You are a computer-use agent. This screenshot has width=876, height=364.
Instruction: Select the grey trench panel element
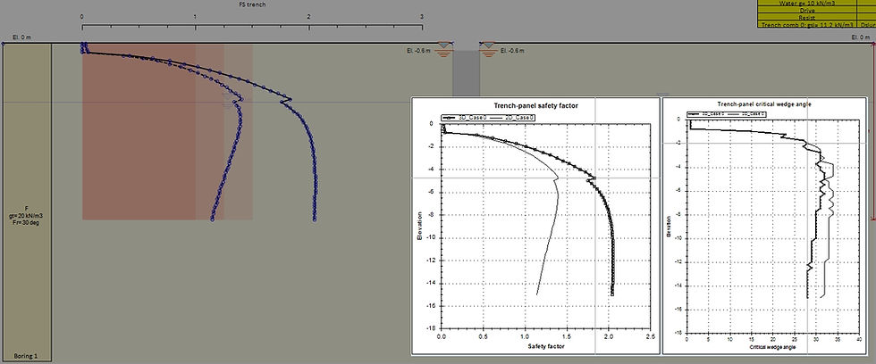click(x=466, y=73)
